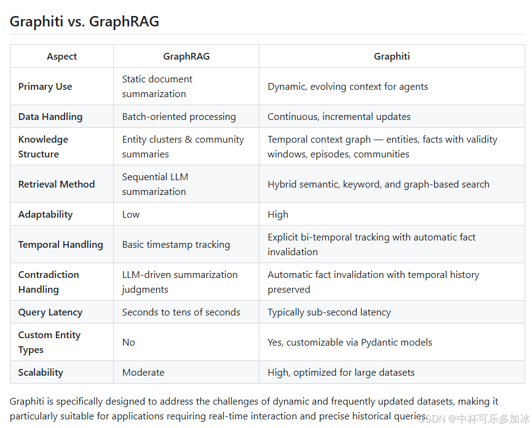Select the Scalability row label
532x428 pixels.
coord(41,373)
